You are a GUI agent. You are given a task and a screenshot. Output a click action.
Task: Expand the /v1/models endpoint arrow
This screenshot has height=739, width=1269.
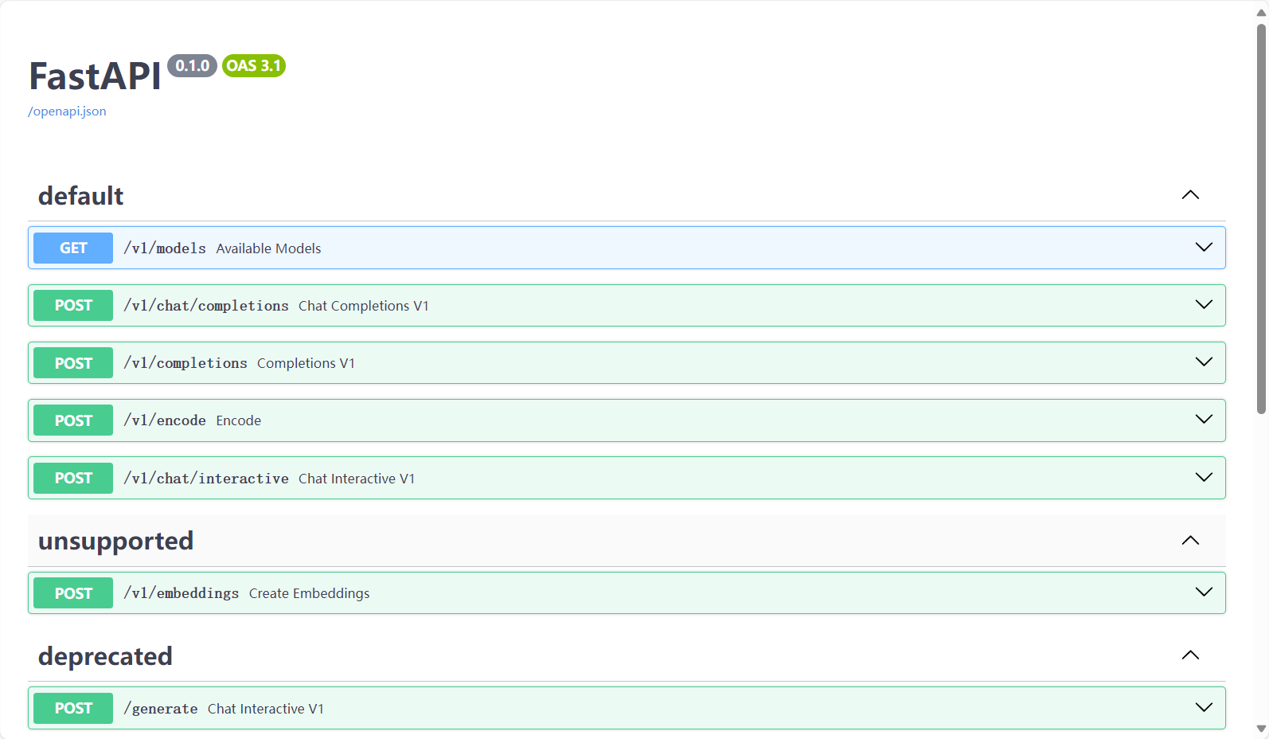(1204, 248)
